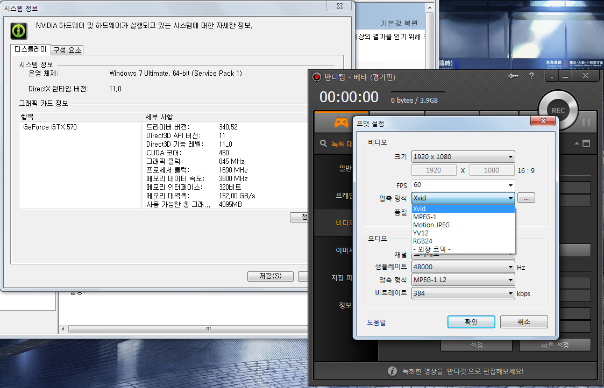604x388 pixels.
Task: Minimize the Bandicam window
Action: 565,76
